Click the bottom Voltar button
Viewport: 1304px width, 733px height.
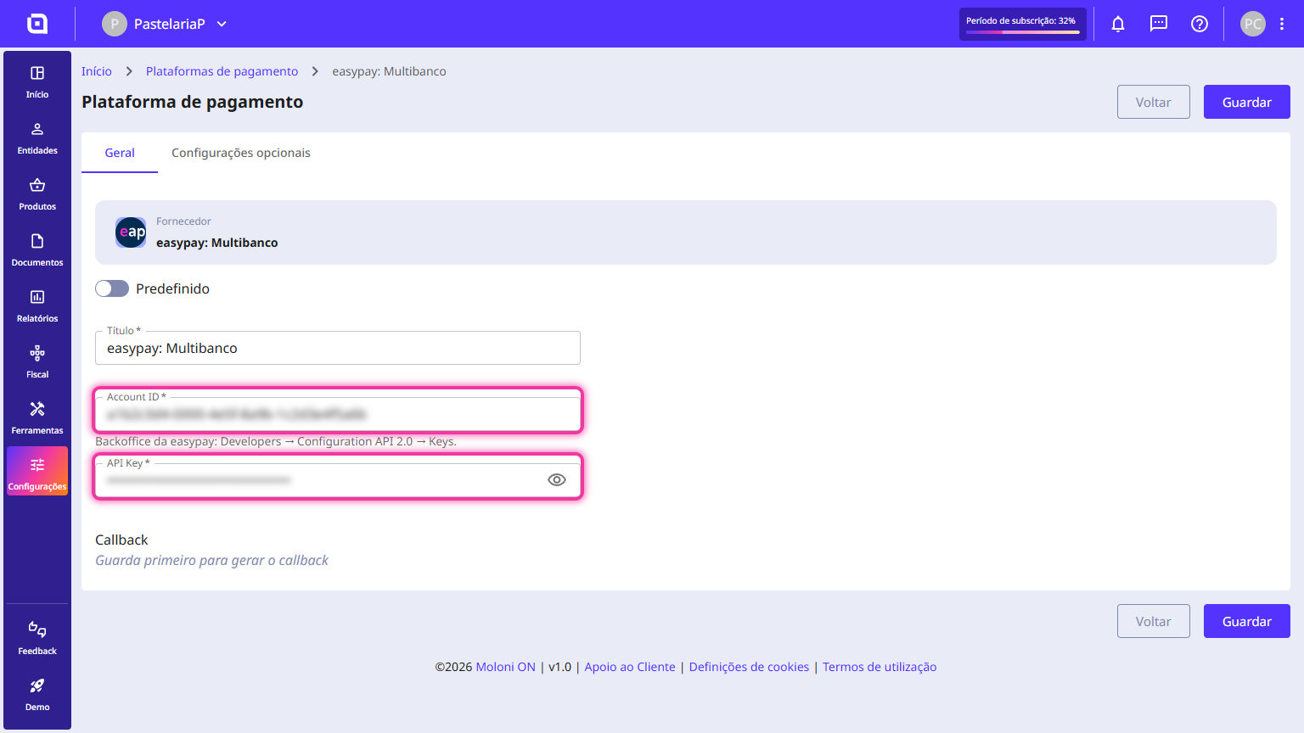1154,621
